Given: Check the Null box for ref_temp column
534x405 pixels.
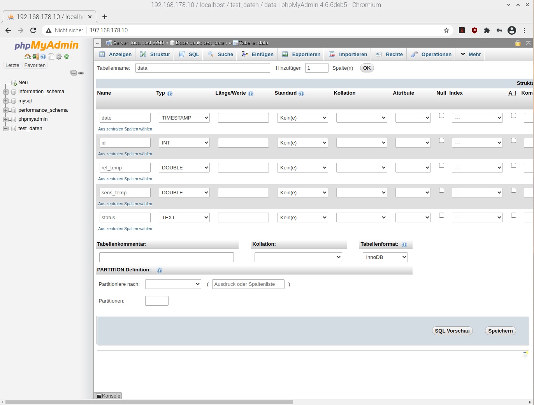Looking at the screenshot, I should pos(441,166).
